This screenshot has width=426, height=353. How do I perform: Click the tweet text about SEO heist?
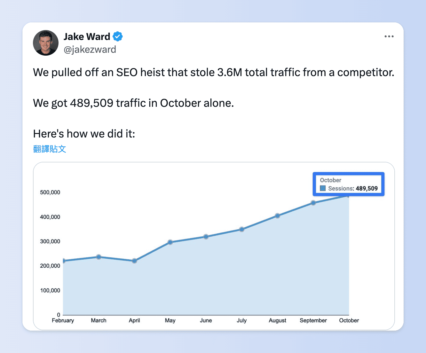tap(213, 73)
